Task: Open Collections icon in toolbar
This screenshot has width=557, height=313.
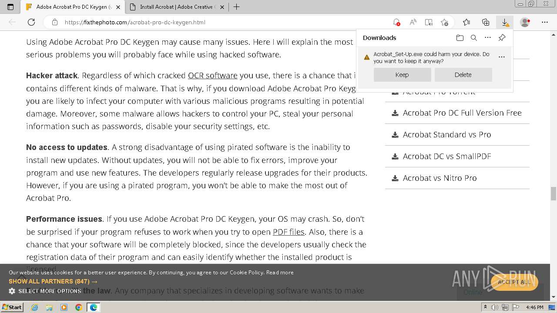Action: click(x=486, y=22)
